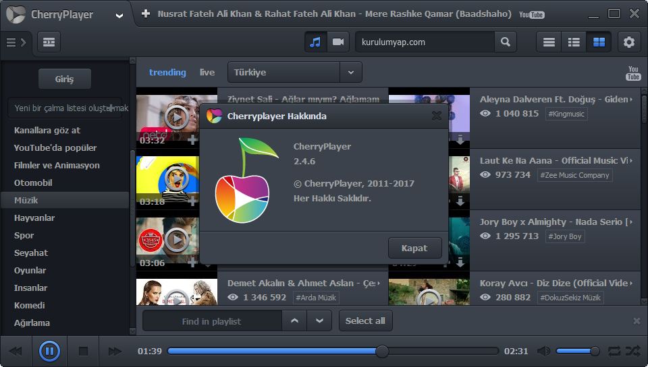Open the equalizer panel button
Viewport: 648px width, 367px height.
pyautogui.click(x=49, y=42)
